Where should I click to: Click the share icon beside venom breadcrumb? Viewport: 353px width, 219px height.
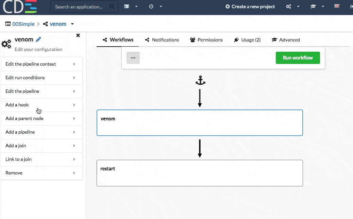click(46, 24)
